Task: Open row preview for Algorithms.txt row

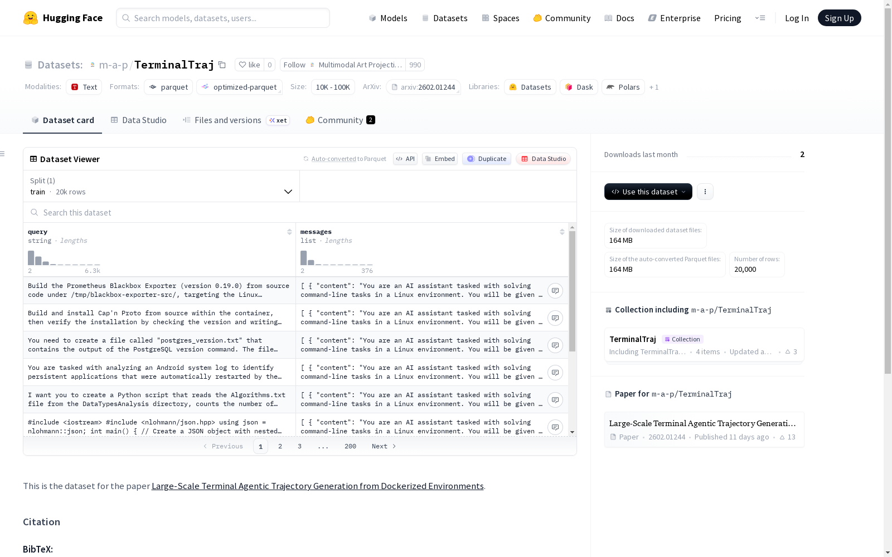Action: pos(555,400)
